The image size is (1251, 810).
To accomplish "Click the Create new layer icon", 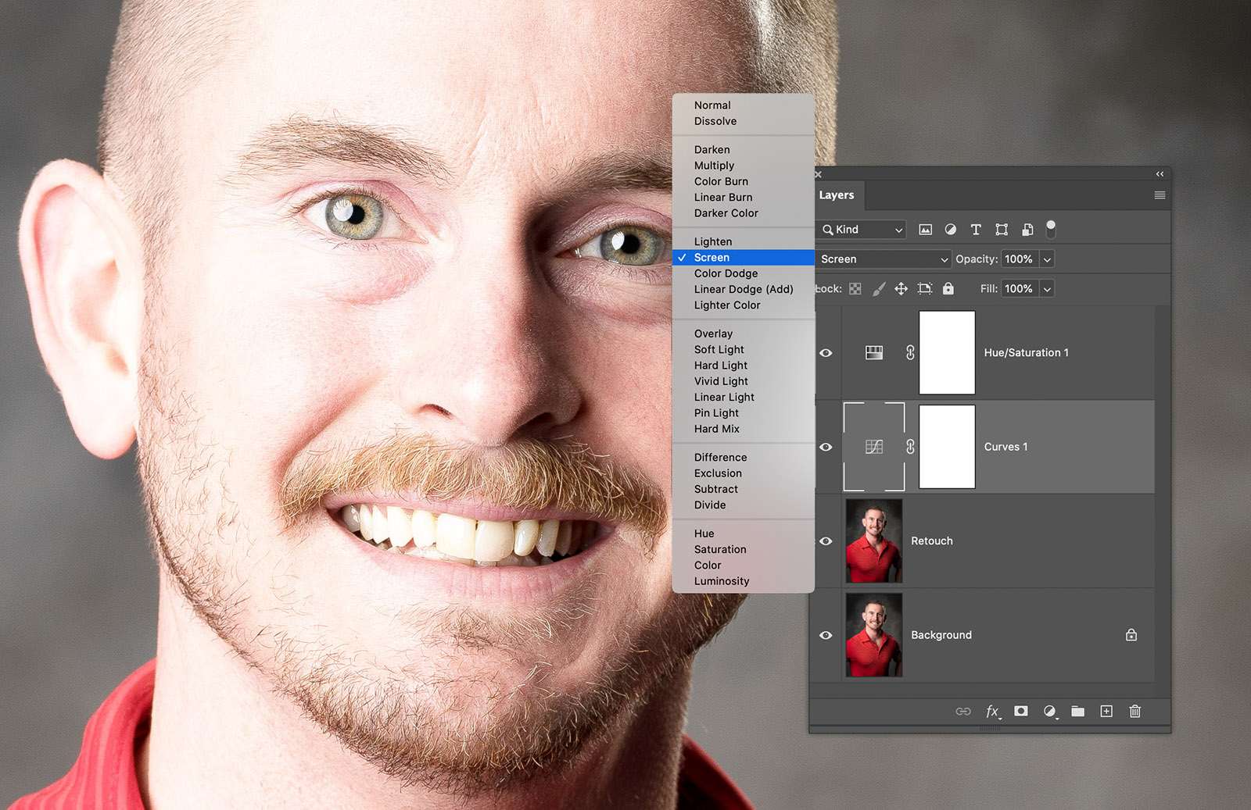I will [x=1106, y=711].
